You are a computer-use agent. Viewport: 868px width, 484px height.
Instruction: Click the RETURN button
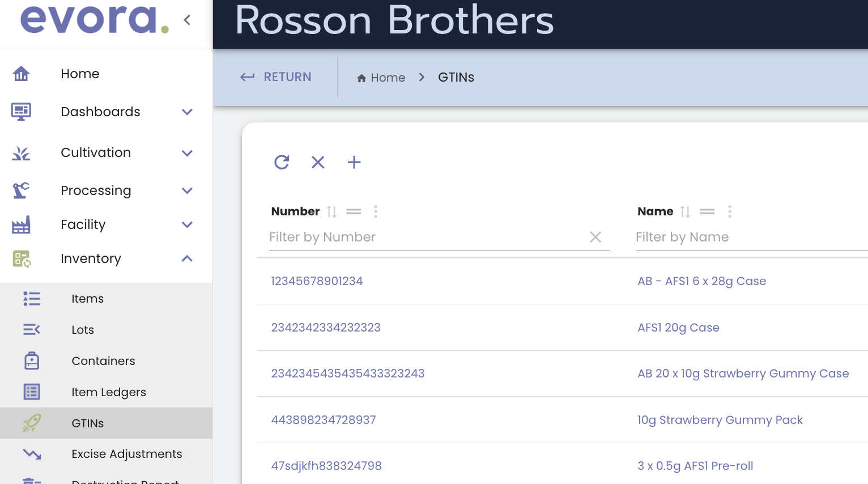click(x=275, y=77)
